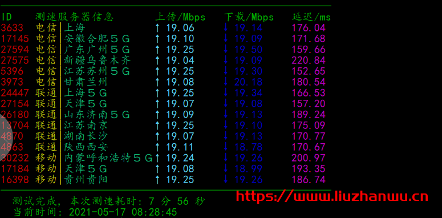Click server ID 27594
Image resolution: width=442 pixels, height=218 pixels.
click(15, 49)
